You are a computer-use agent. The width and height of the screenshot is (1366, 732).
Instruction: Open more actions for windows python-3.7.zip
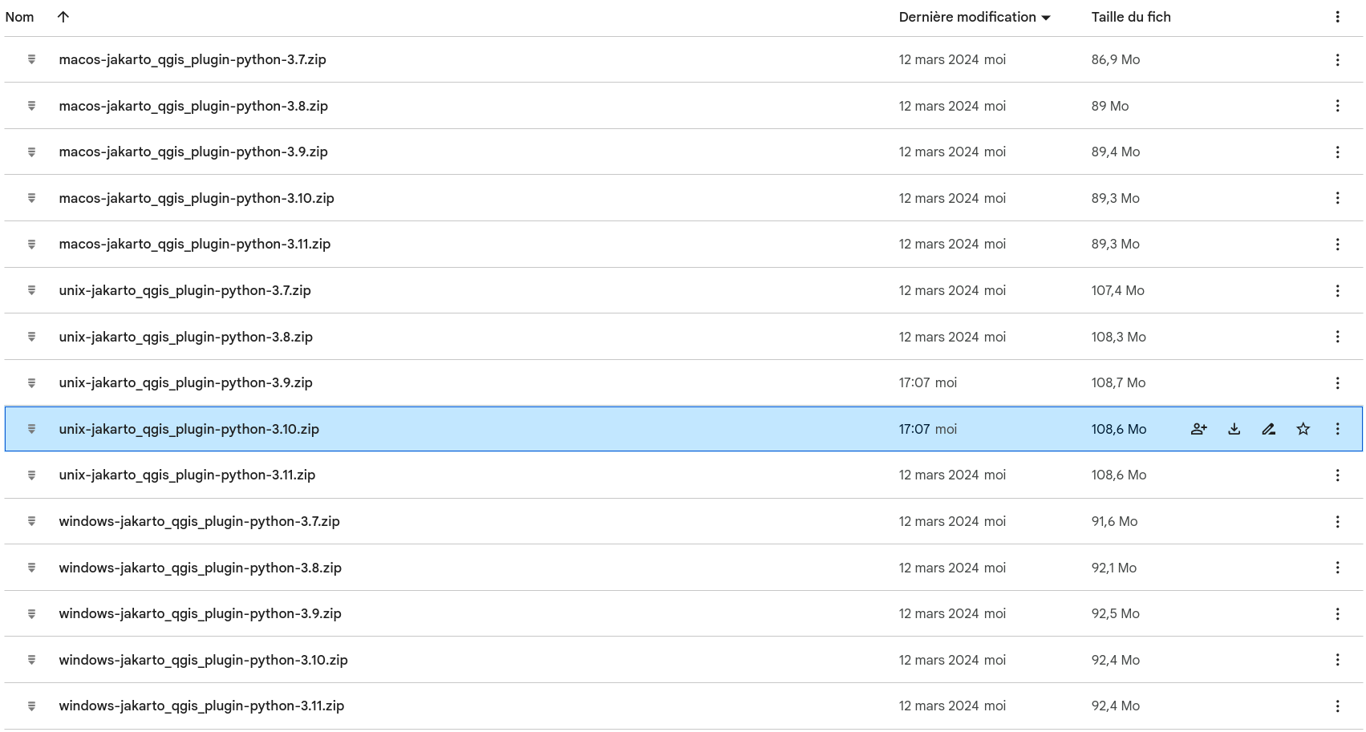point(1337,521)
